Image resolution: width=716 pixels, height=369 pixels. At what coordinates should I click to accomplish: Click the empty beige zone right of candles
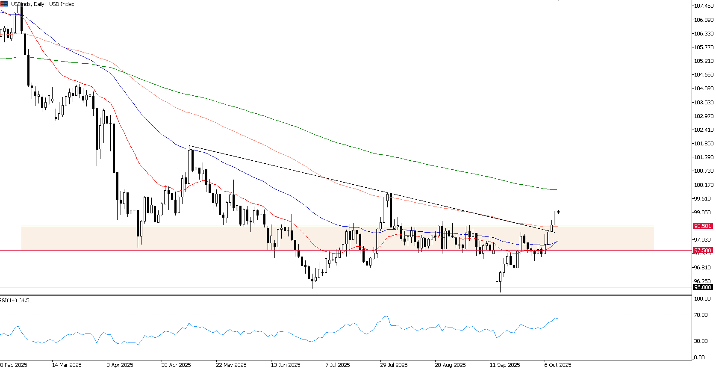click(x=607, y=238)
